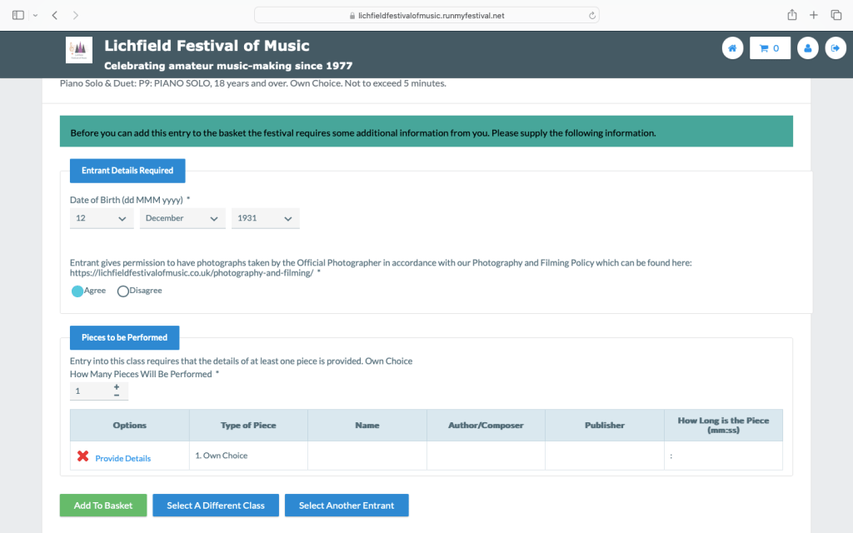Open the year dropdown showing 1931

(265, 218)
